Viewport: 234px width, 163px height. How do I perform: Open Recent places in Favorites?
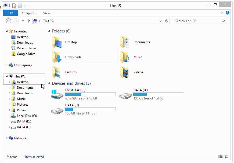(x=27, y=48)
